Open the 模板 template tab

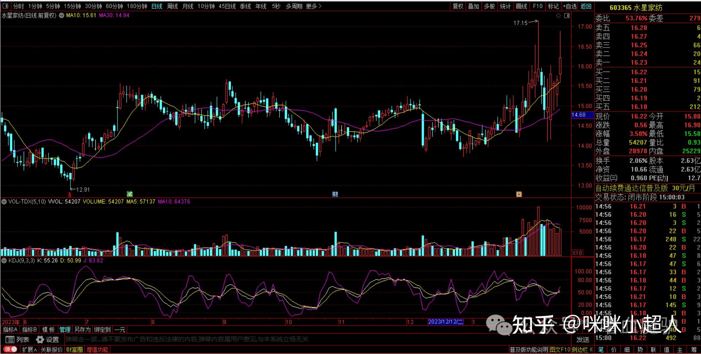tap(48, 330)
